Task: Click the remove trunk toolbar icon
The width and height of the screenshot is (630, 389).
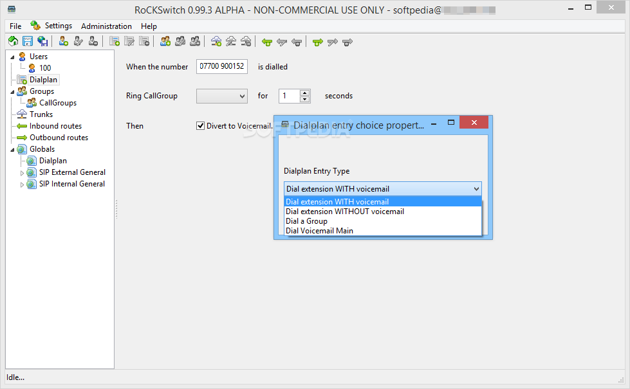Action: pyautogui.click(x=246, y=41)
